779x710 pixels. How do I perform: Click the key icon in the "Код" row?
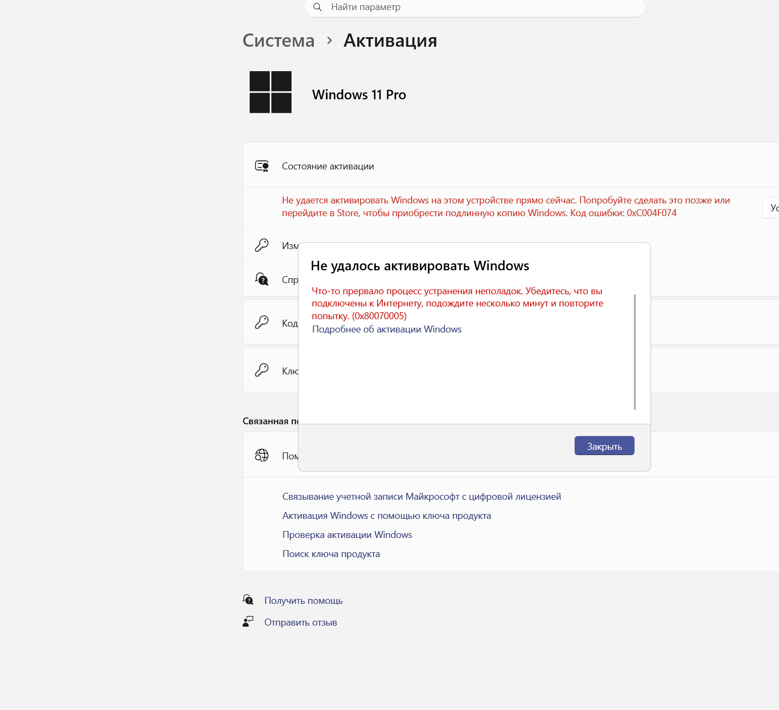(262, 322)
